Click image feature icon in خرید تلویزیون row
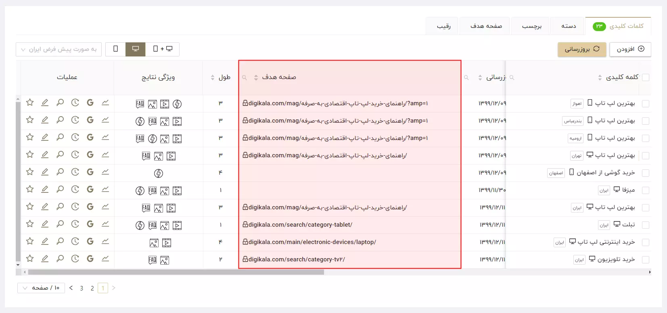Screen dimensions: 667x313 165,260
